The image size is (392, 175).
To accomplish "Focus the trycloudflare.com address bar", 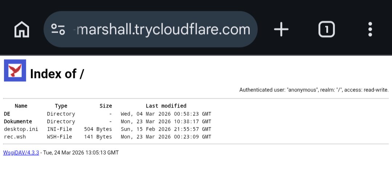I will pyautogui.click(x=163, y=29).
